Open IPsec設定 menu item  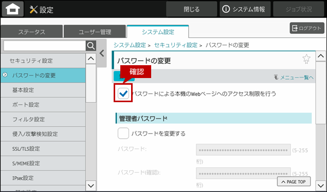[x=43, y=178]
